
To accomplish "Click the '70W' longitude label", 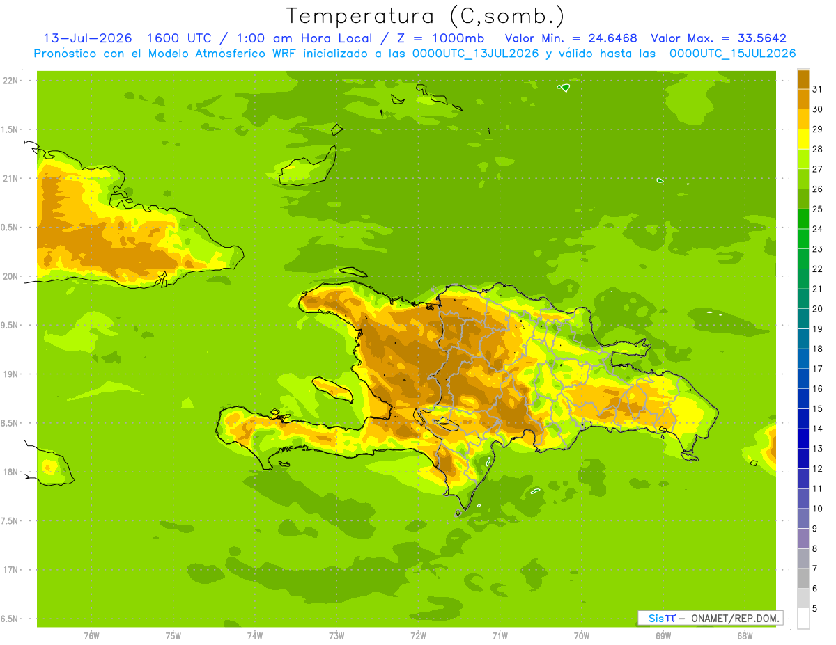I will (582, 635).
